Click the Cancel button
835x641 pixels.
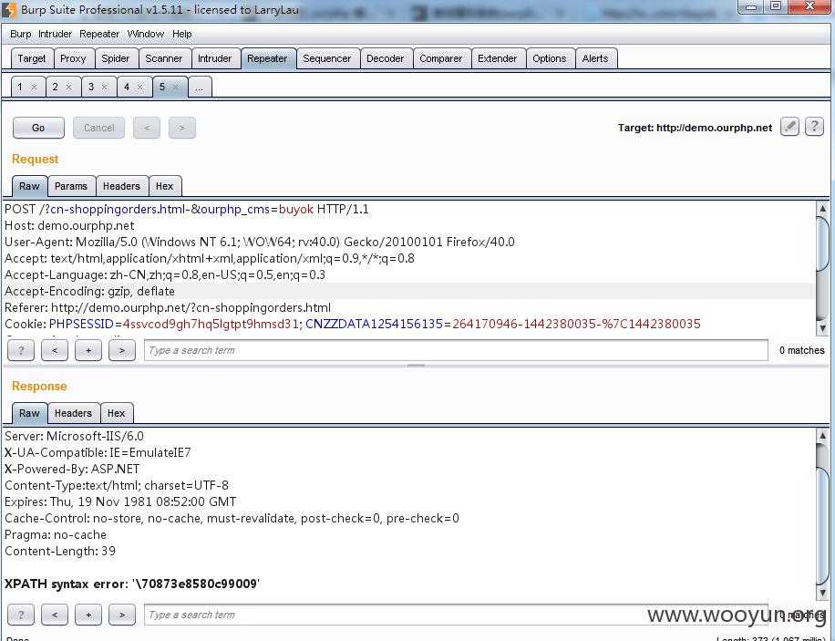[x=99, y=128]
